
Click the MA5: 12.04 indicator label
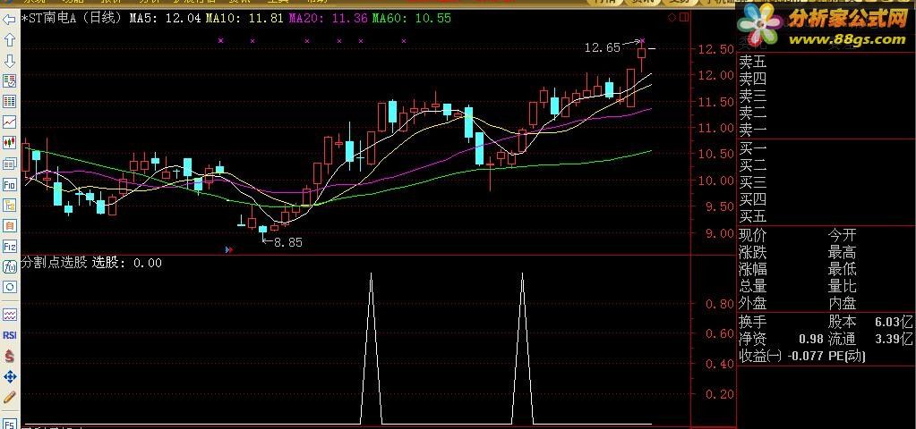(166, 18)
